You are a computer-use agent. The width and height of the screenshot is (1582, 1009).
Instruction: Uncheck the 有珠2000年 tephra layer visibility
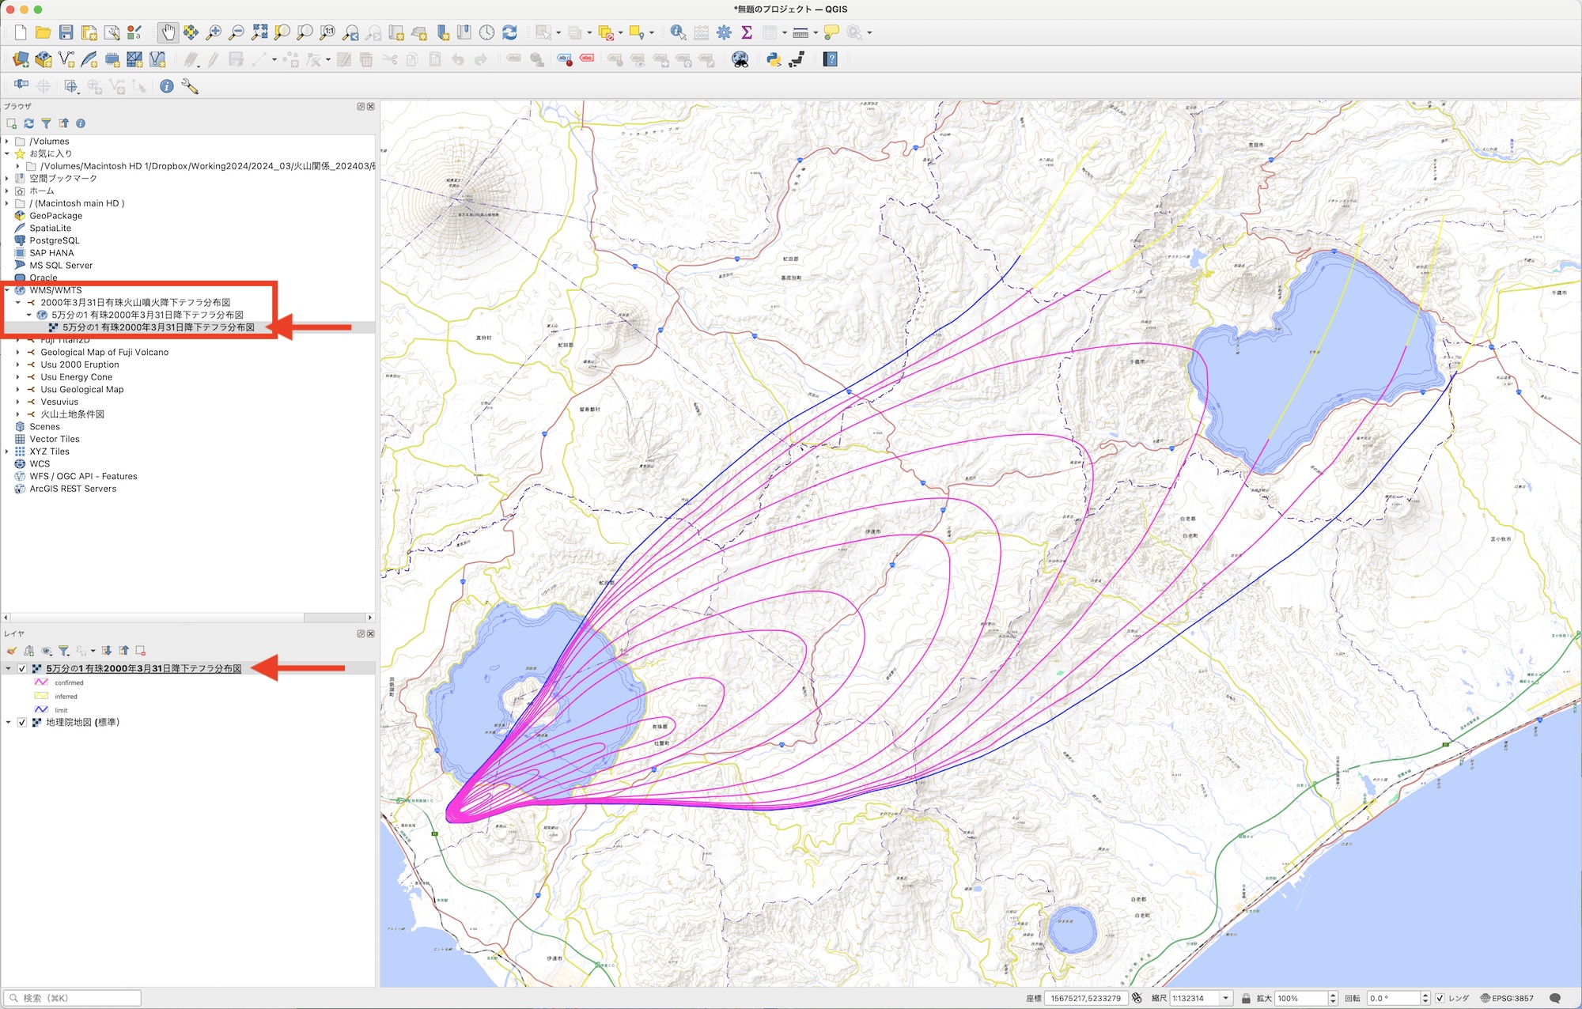22,668
